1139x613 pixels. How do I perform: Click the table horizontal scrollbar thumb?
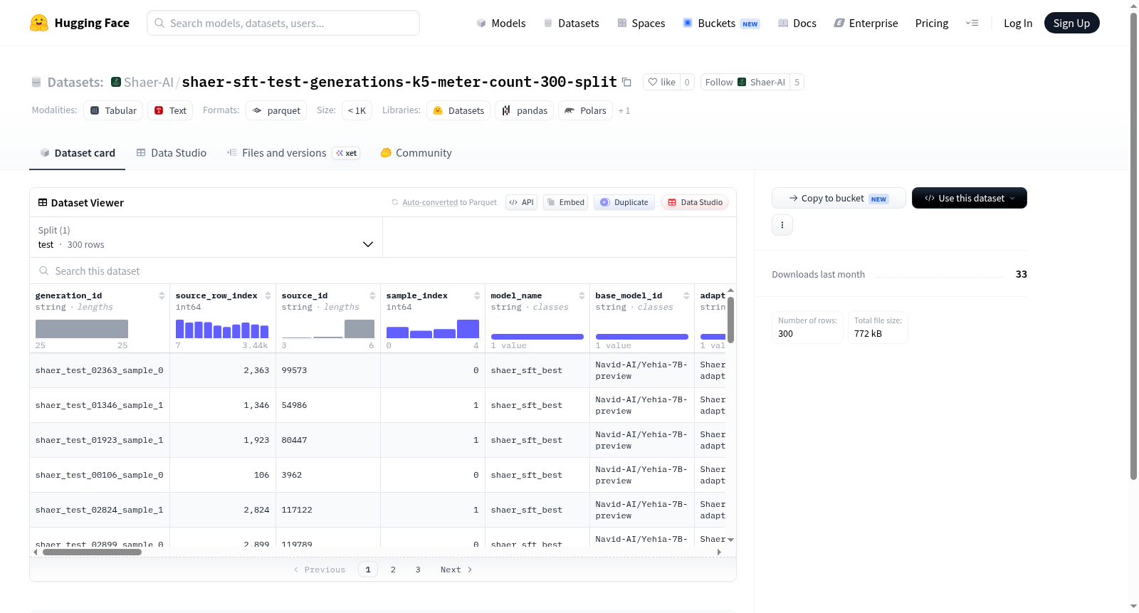coord(92,552)
